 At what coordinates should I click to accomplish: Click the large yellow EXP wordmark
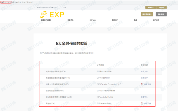pos(57,15)
